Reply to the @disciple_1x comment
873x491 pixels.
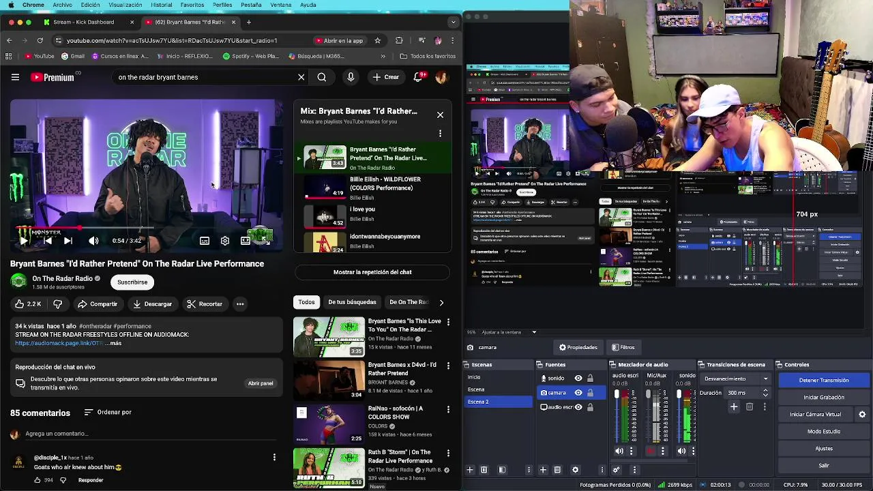[x=91, y=480]
